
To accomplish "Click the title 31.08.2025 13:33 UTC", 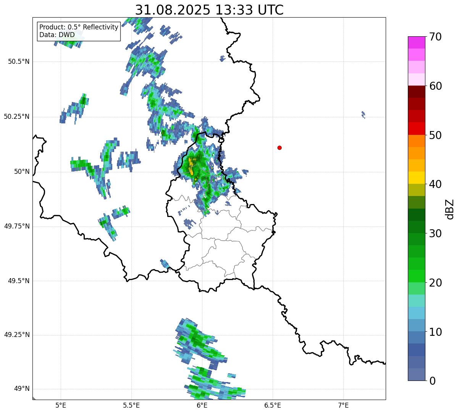I will 209,10.
